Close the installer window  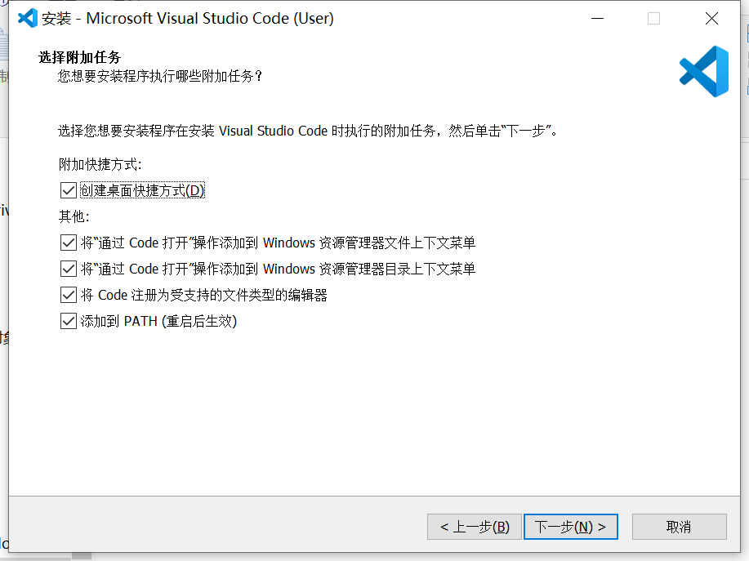coord(711,19)
